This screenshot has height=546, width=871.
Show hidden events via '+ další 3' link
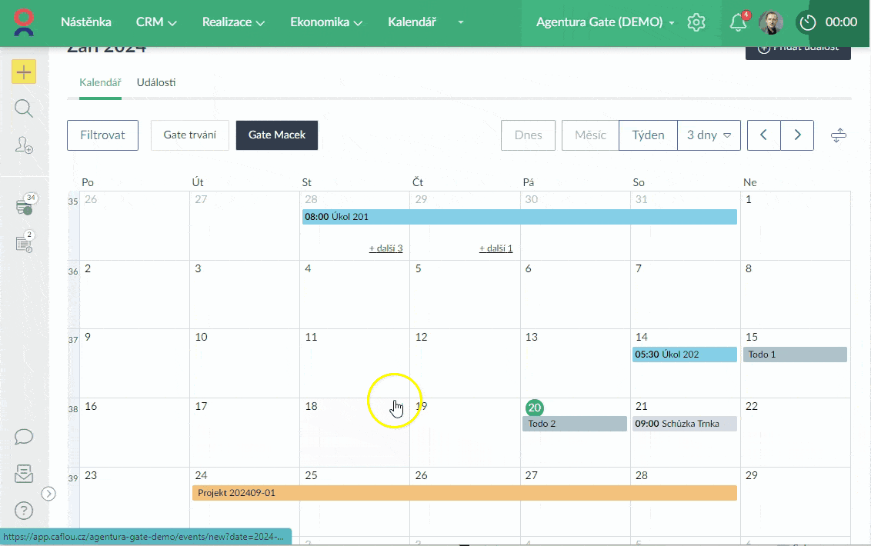pyautogui.click(x=386, y=248)
